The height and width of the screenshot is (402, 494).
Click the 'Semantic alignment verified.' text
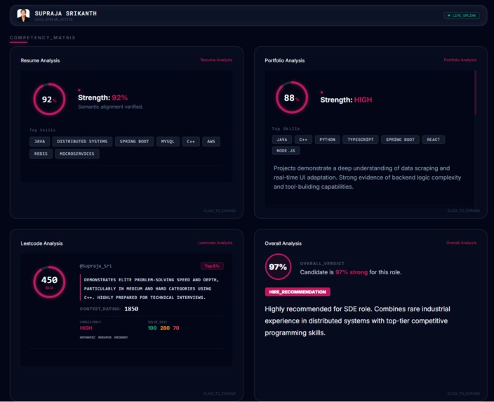click(x=110, y=107)
